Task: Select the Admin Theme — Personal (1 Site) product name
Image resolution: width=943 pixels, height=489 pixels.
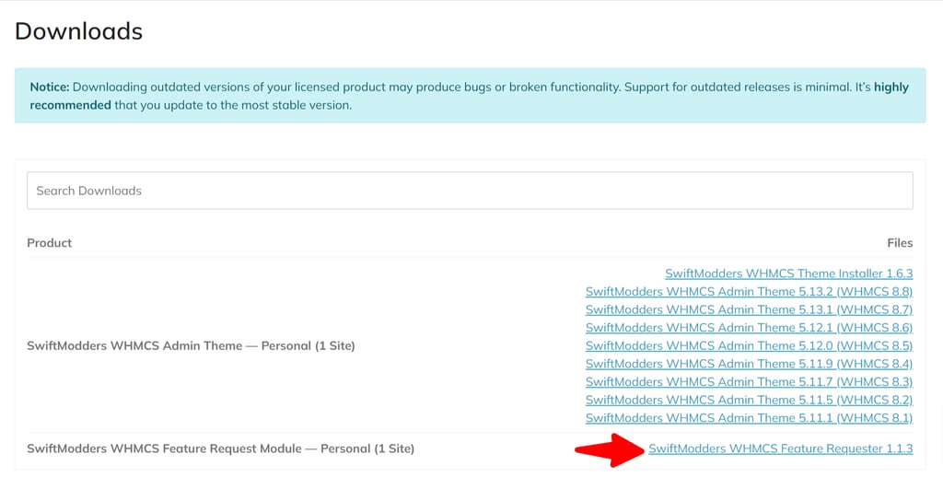Action: (x=191, y=346)
